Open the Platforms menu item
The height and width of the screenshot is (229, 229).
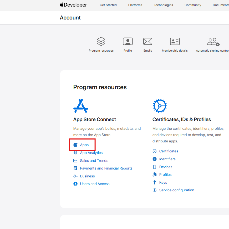[x=135, y=5]
